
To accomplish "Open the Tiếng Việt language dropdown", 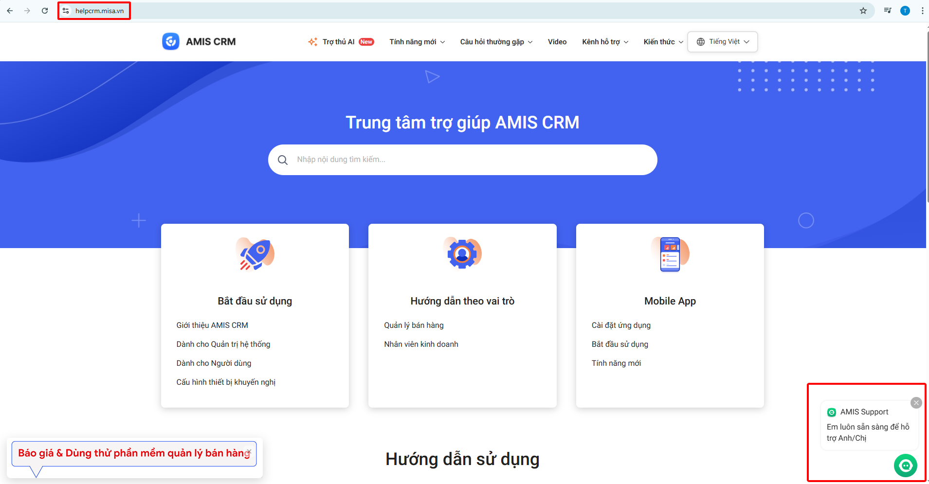I will point(723,42).
